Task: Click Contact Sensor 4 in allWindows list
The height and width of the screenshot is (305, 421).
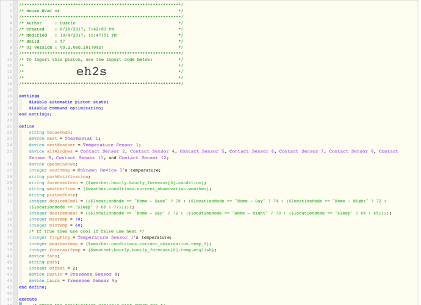Action: point(153,151)
